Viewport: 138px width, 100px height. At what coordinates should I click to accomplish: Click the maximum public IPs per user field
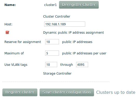pyautogui.click(x=52, y=53)
